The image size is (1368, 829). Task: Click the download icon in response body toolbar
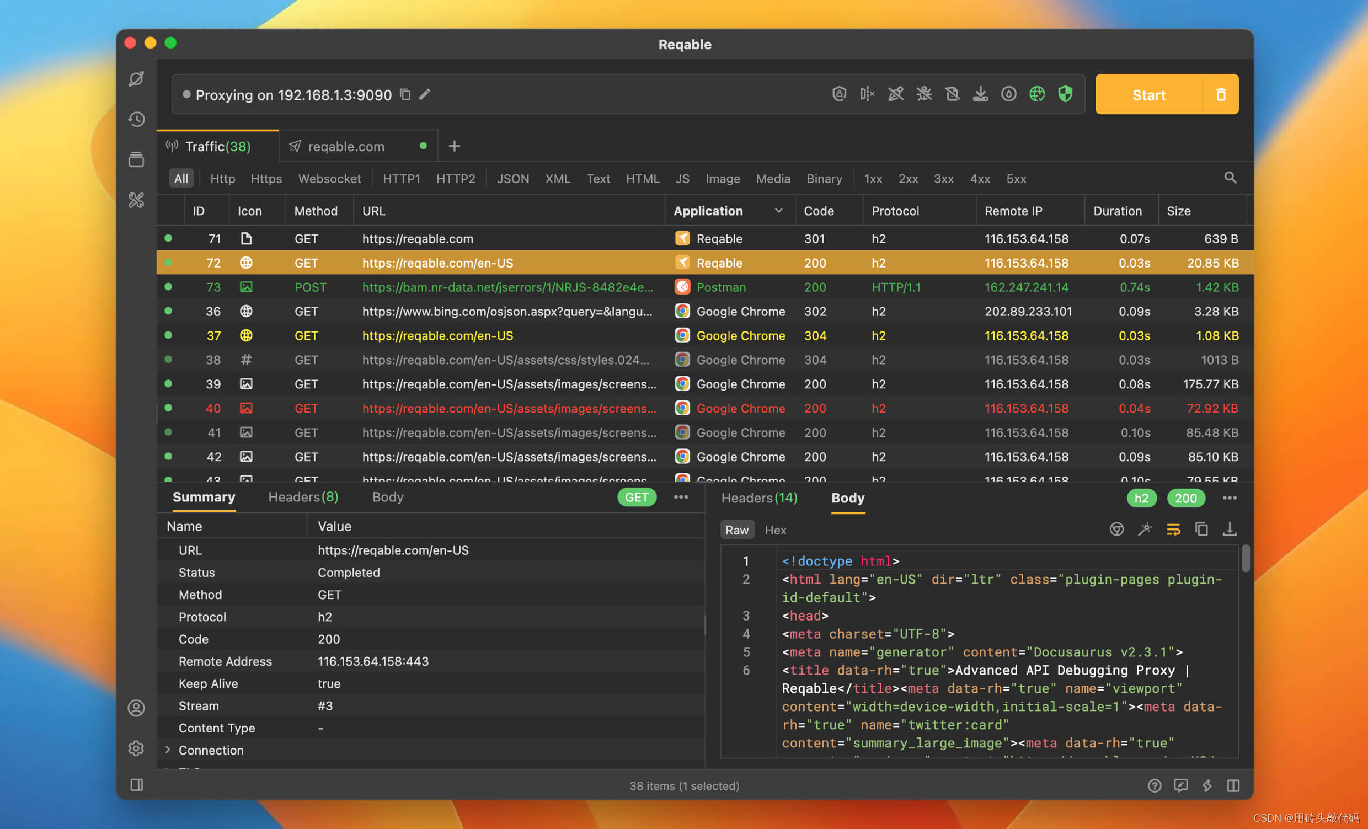pyautogui.click(x=1229, y=529)
